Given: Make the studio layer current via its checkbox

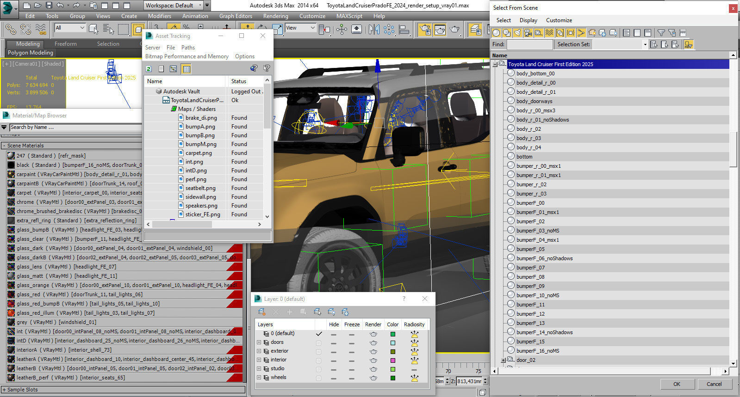Looking at the screenshot, I should coord(318,369).
